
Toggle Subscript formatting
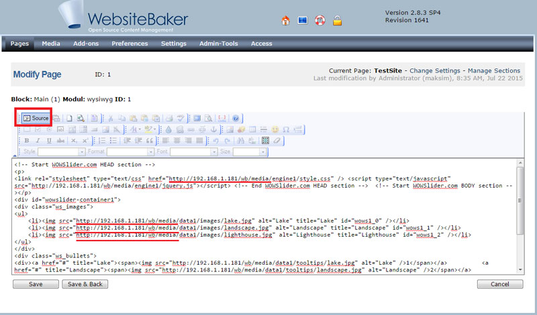pyautogui.click(x=74, y=141)
